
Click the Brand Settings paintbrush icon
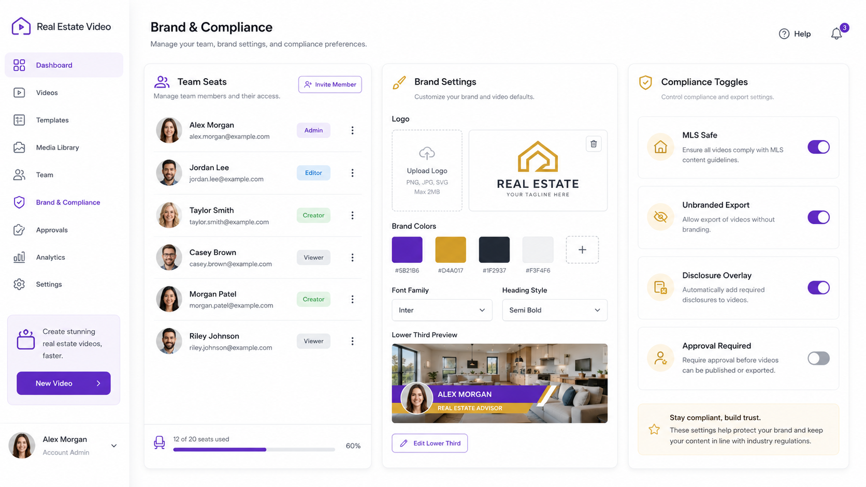pyautogui.click(x=399, y=83)
